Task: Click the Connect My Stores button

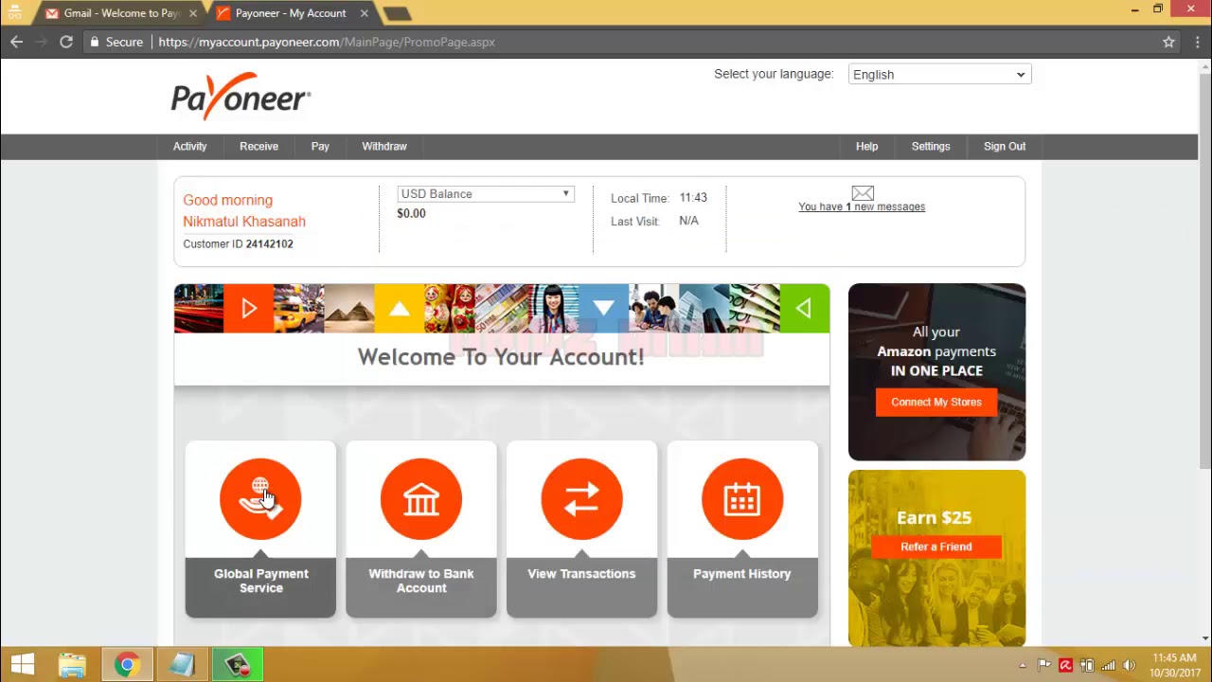Action: 936,402
